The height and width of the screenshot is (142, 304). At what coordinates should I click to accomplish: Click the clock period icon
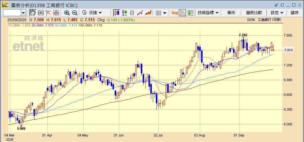(x=84, y=13)
